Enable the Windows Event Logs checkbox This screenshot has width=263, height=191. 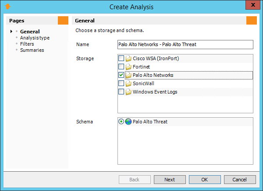coord(121,92)
